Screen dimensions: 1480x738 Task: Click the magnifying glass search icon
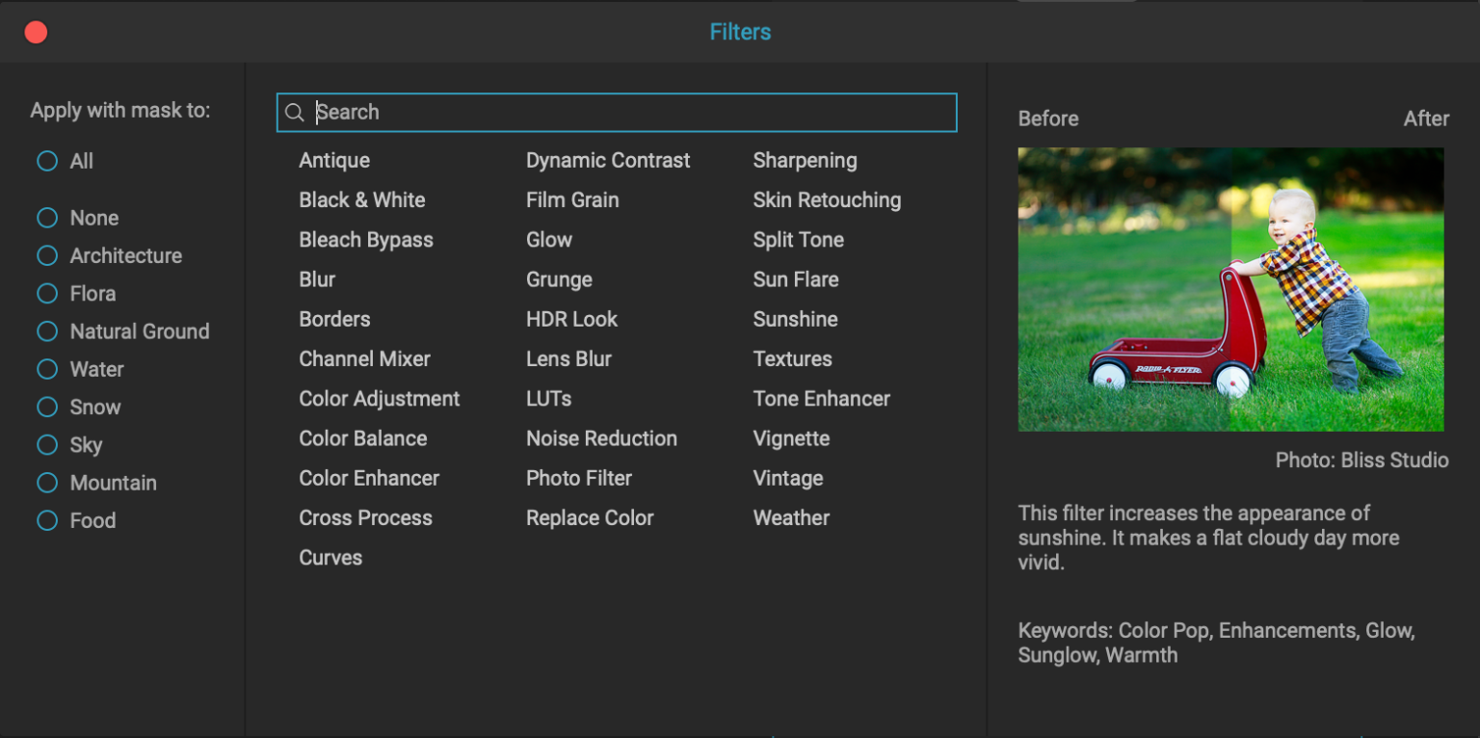[295, 113]
